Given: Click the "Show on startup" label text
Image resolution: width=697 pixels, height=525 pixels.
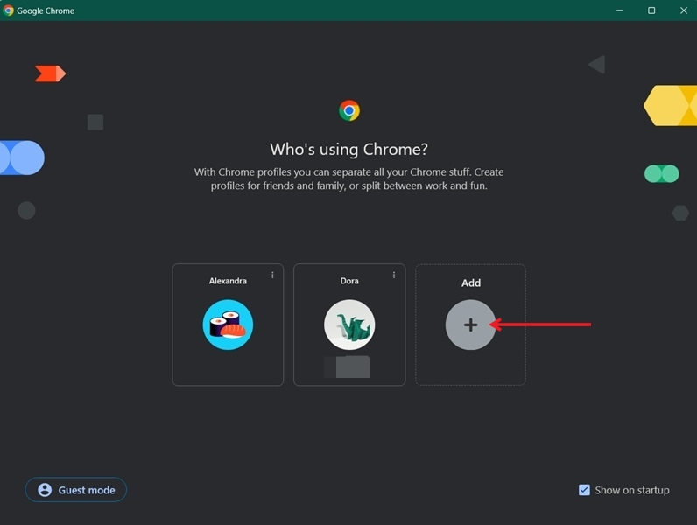Looking at the screenshot, I should click(632, 490).
